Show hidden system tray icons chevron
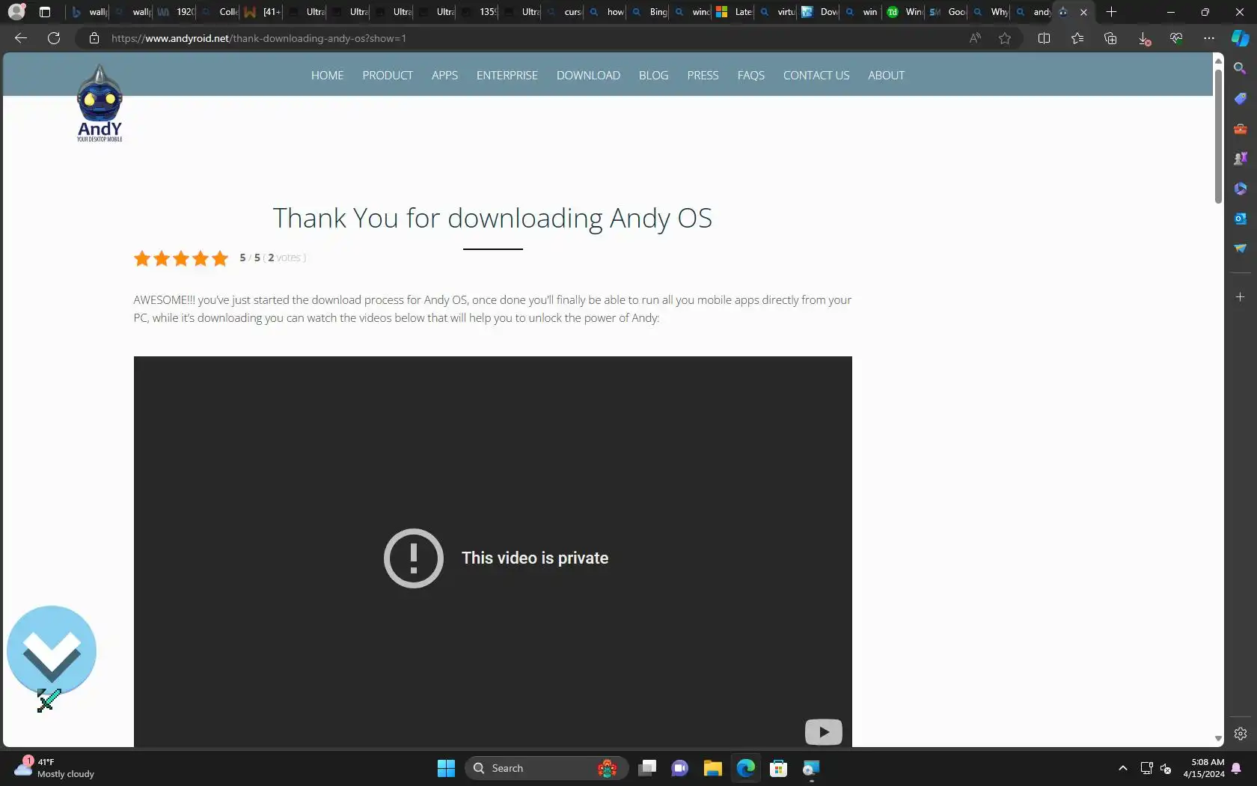This screenshot has width=1257, height=786. (1122, 768)
